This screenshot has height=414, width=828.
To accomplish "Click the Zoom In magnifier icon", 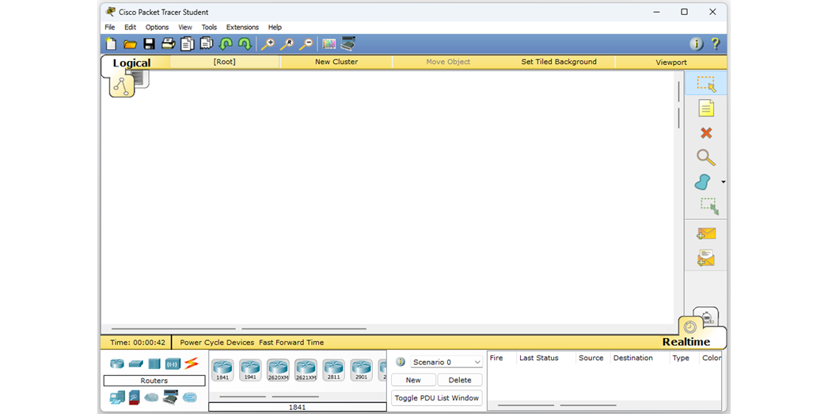I will pos(268,44).
